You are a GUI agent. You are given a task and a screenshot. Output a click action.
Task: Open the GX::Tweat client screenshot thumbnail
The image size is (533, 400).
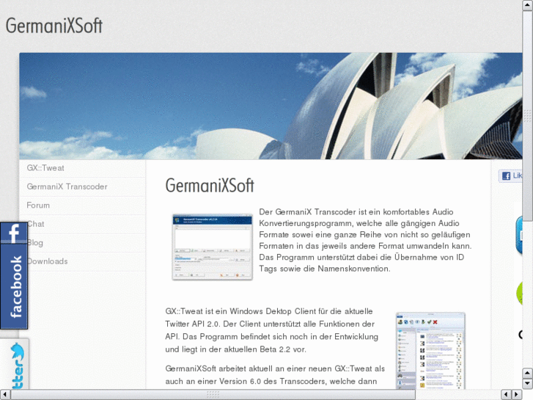click(x=430, y=351)
